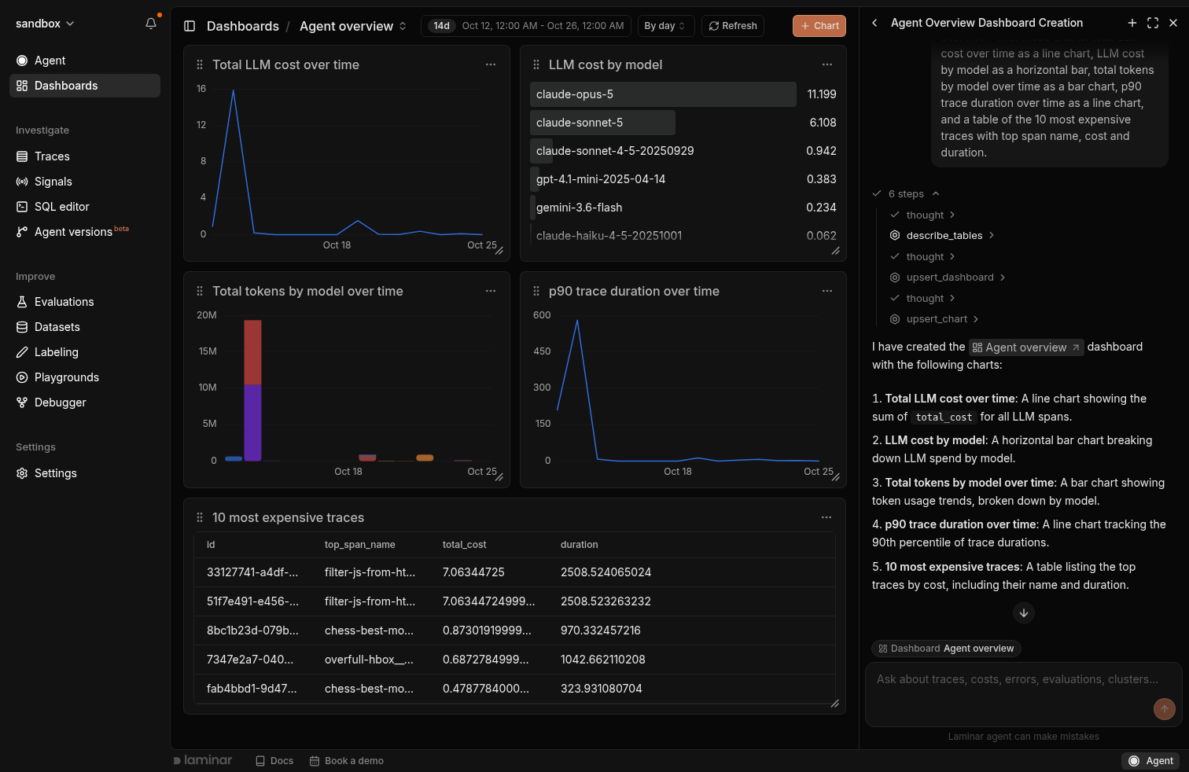Grab drag handle of LLM cost by model
Image resolution: width=1189 pixels, height=772 pixels.
tap(536, 64)
